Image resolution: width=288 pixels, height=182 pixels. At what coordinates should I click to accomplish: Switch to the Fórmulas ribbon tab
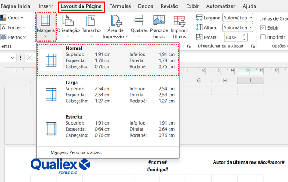pyautogui.click(x=120, y=6)
